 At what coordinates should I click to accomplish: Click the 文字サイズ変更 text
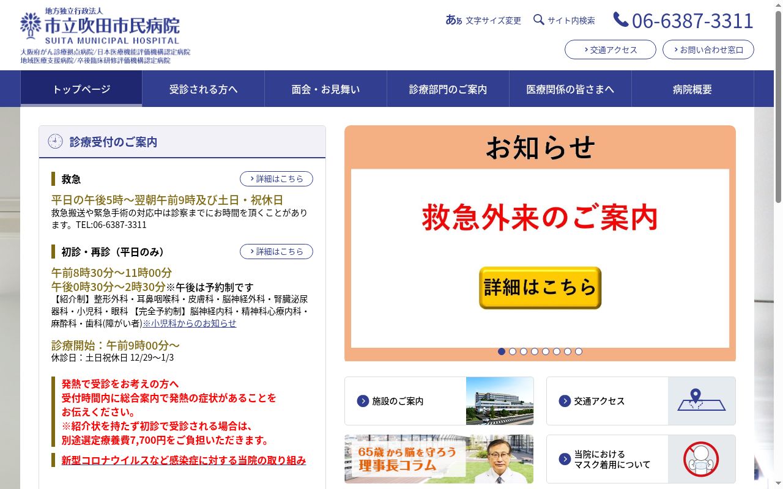coord(493,20)
